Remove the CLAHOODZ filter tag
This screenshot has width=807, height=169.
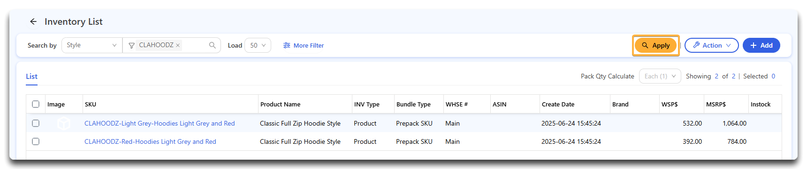[x=178, y=45]
